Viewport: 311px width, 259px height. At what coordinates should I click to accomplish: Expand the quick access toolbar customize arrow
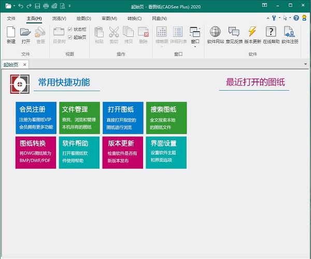click(x=70, y=6)
